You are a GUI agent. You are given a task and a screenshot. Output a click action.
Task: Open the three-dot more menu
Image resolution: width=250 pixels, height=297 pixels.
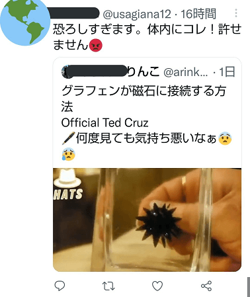pos(236,13)
